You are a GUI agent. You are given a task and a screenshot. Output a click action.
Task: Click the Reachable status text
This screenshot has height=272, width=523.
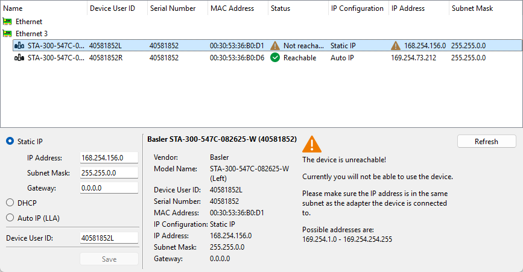point(300,58)
